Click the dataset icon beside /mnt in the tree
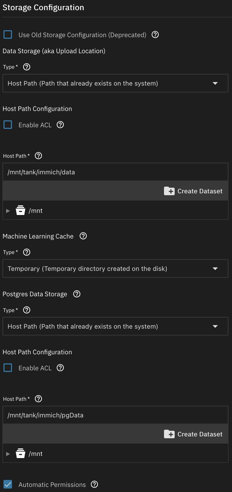The height and width of the screenshot is (492, 232). click(x=21, y=210)
